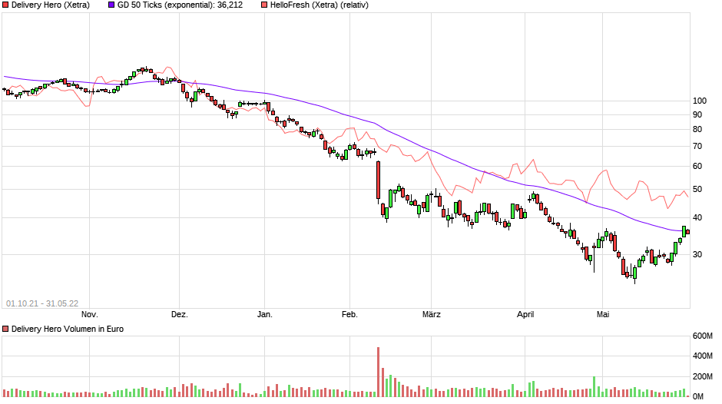Screen dimensions: 722x404
Task: Click the price axis value 90
Action: pos(697,114)
